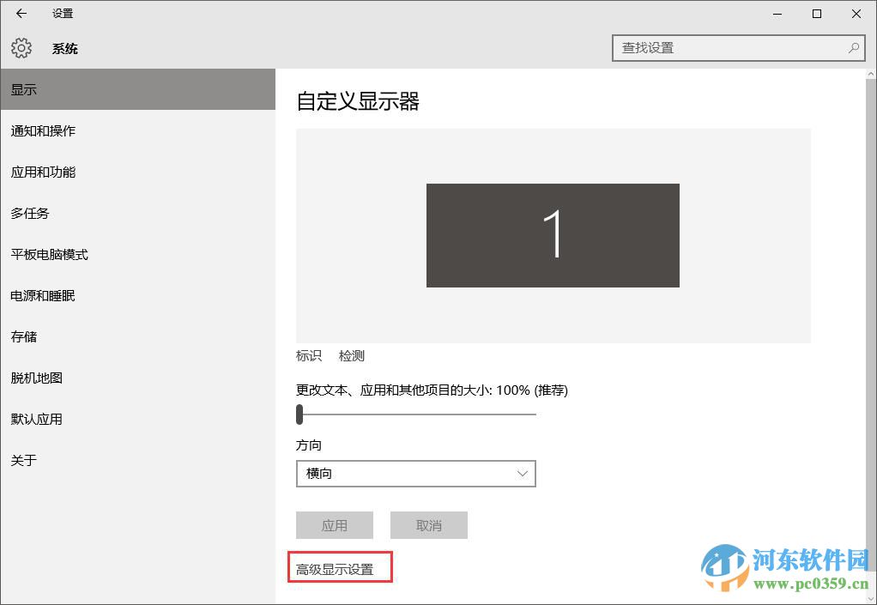Open 高级显示设置

pos(339,567)
